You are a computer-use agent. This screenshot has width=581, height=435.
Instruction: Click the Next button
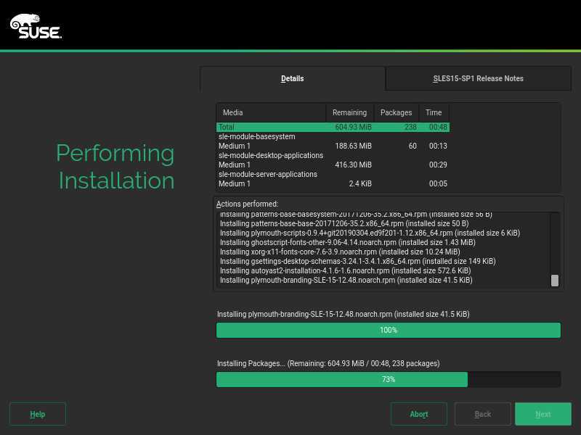(543, 414)
